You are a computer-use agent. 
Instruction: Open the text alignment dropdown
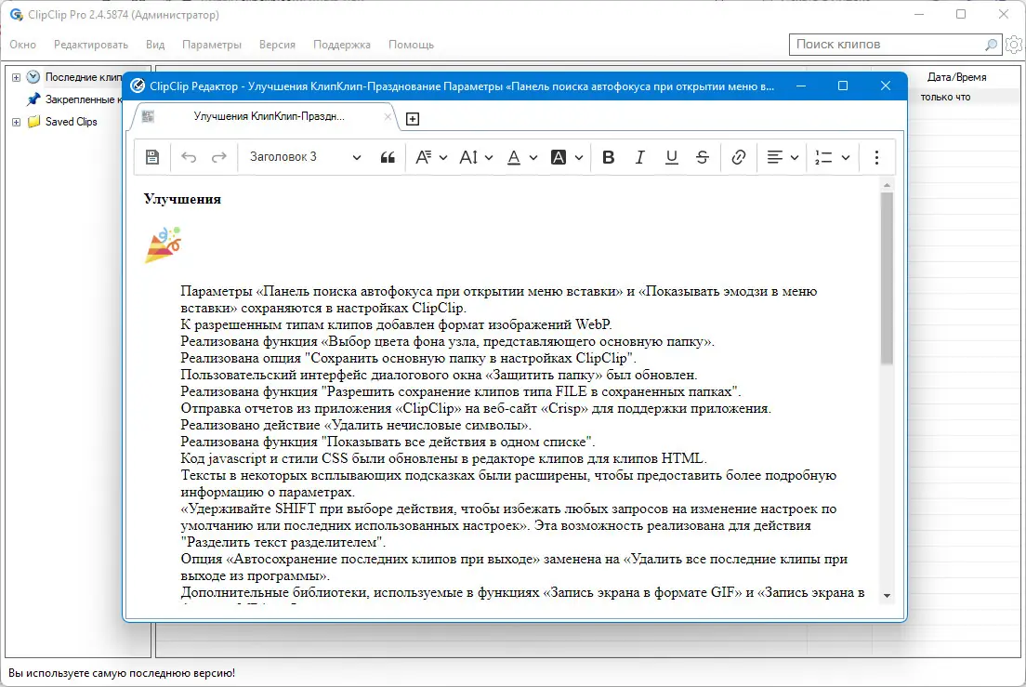coord(783,157)
